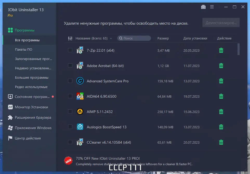Click the AIDA64 red 64 icon

[80, 96]
